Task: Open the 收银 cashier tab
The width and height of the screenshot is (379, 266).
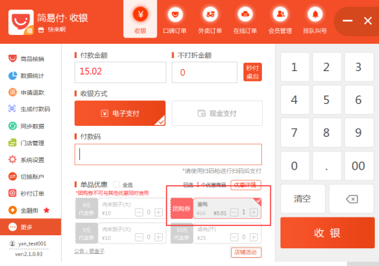Action: (140, 20)
